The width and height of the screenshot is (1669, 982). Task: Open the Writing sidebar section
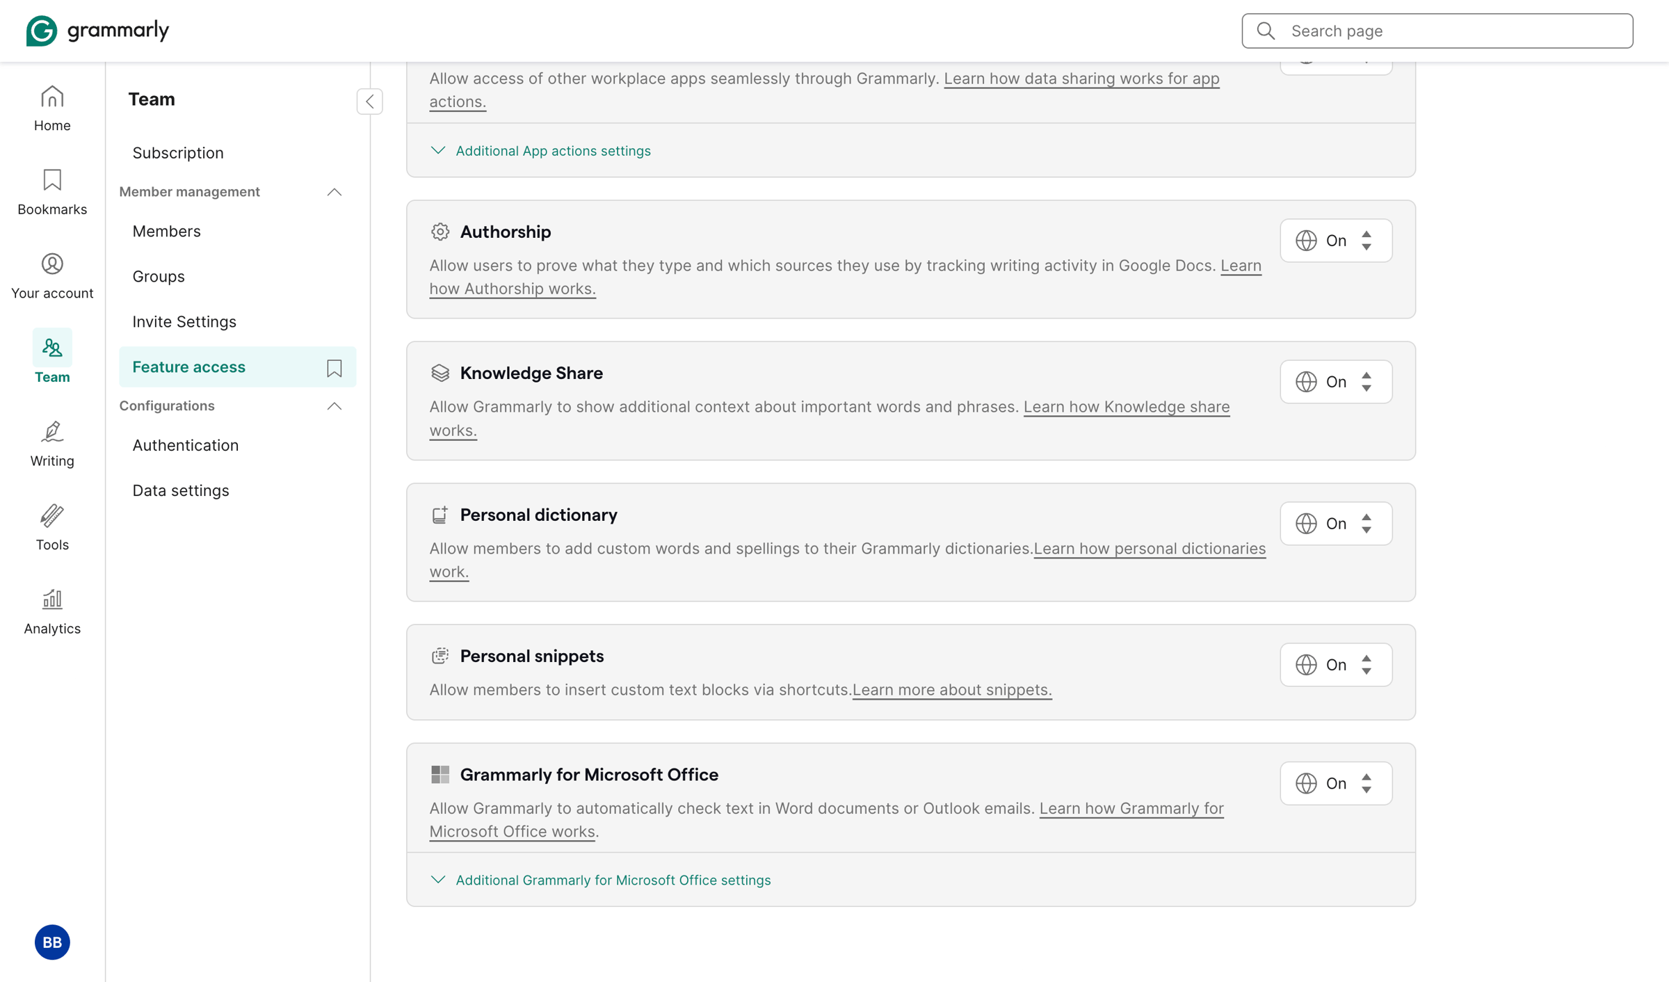[52, 444]
